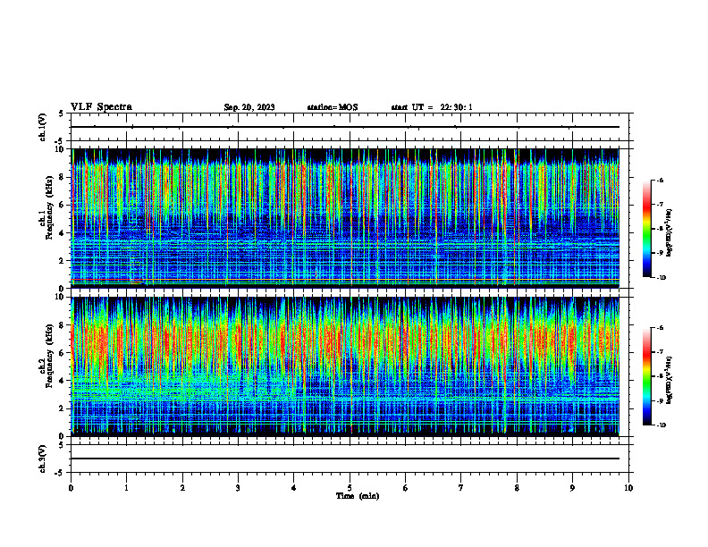Viewport: 708px width, 547px height.
Task: Click the ch.1 colorbar log(PSD) unit label
Action: 670,233
